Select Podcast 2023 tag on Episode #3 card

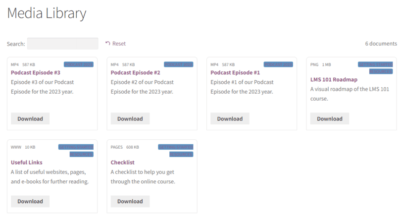coord(79,64)
